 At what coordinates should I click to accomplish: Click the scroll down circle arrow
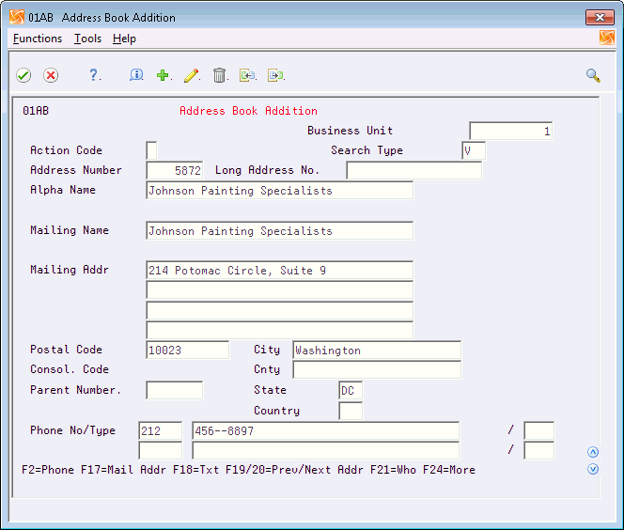tap(593, 469)
